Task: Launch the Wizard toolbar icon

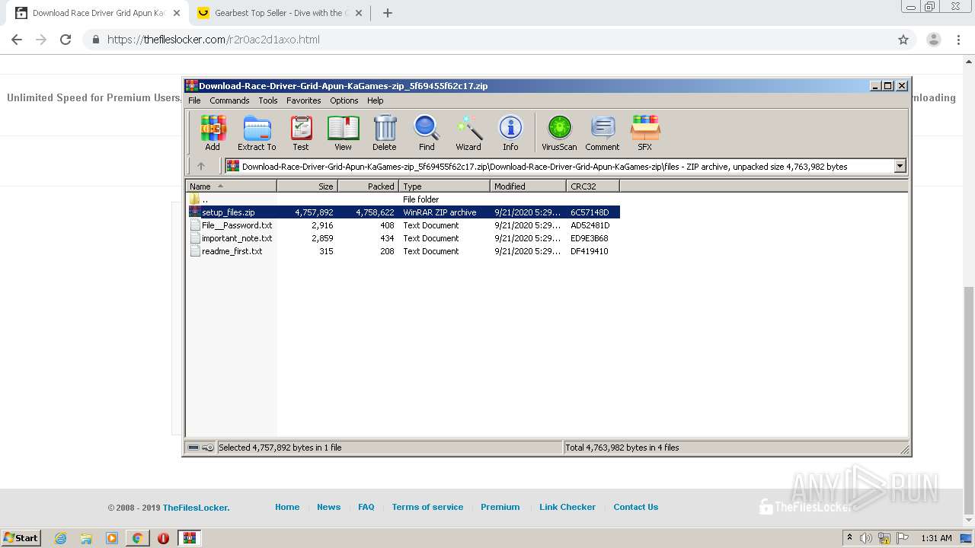Action: tap(468, 133)
